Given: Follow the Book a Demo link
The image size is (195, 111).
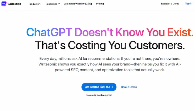Looking at the screenshot, I should coord(129,87).
